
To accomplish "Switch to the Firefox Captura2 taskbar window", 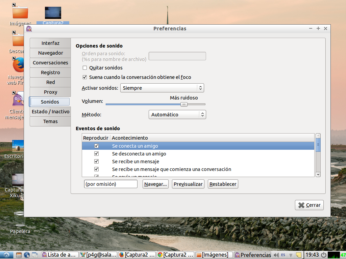I will (137, 255).
